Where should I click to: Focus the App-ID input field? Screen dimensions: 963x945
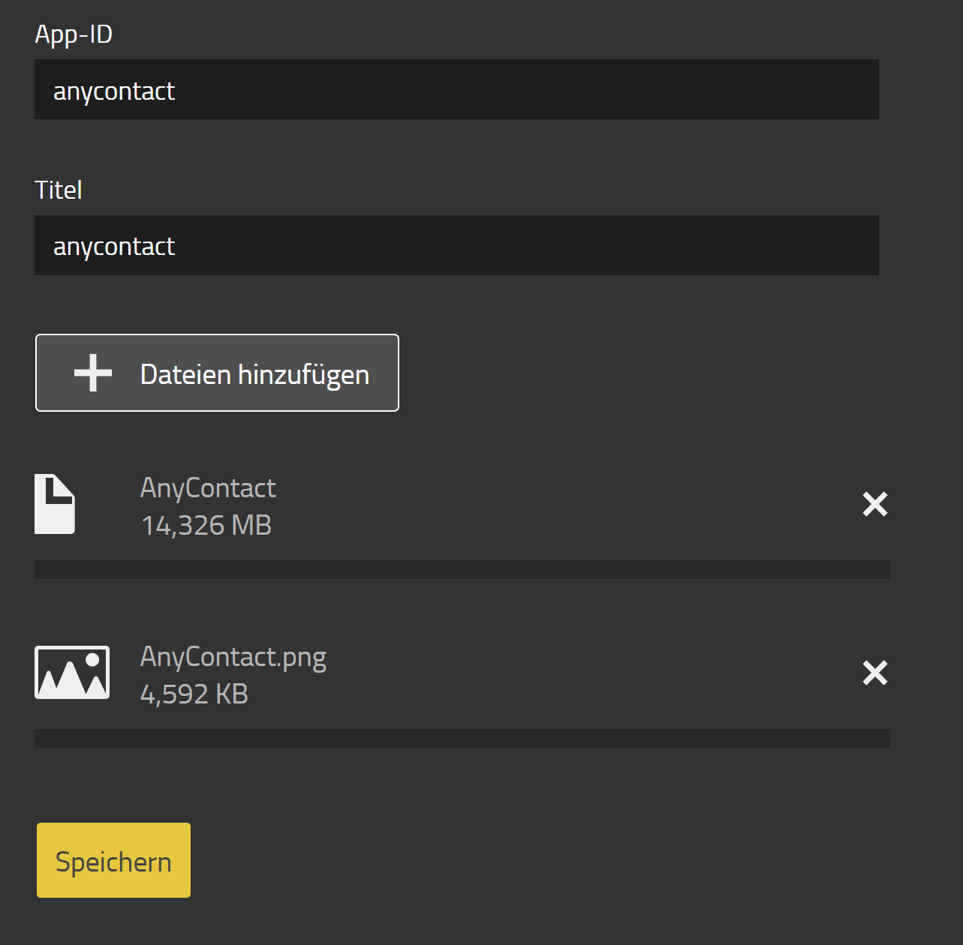pos(456,90)
